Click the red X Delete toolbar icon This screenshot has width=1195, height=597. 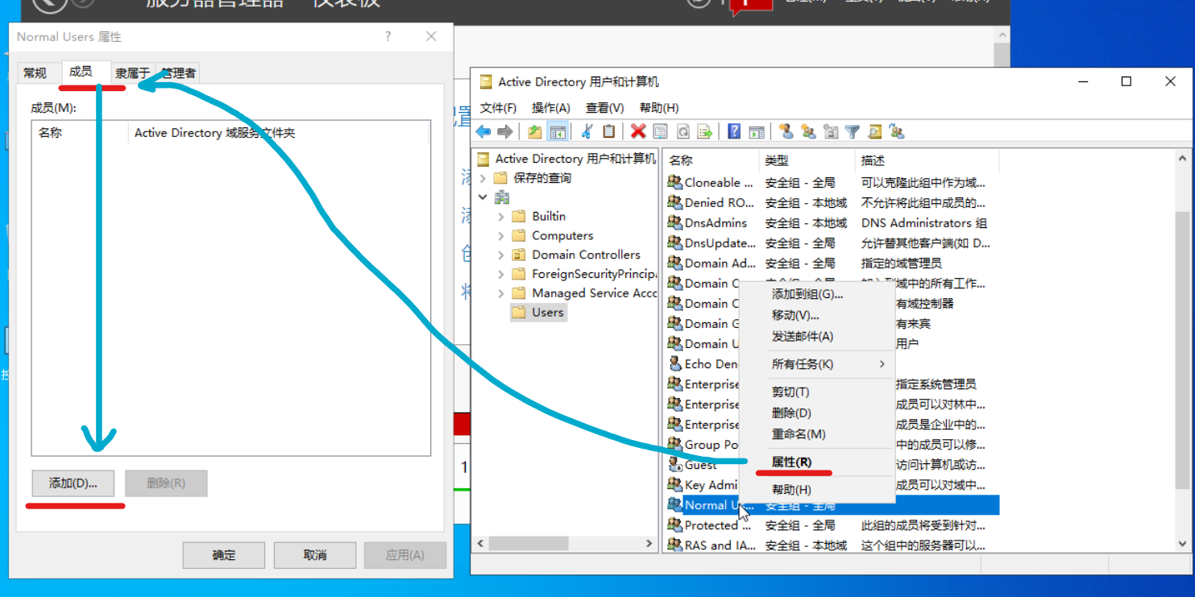click(638, 131)
